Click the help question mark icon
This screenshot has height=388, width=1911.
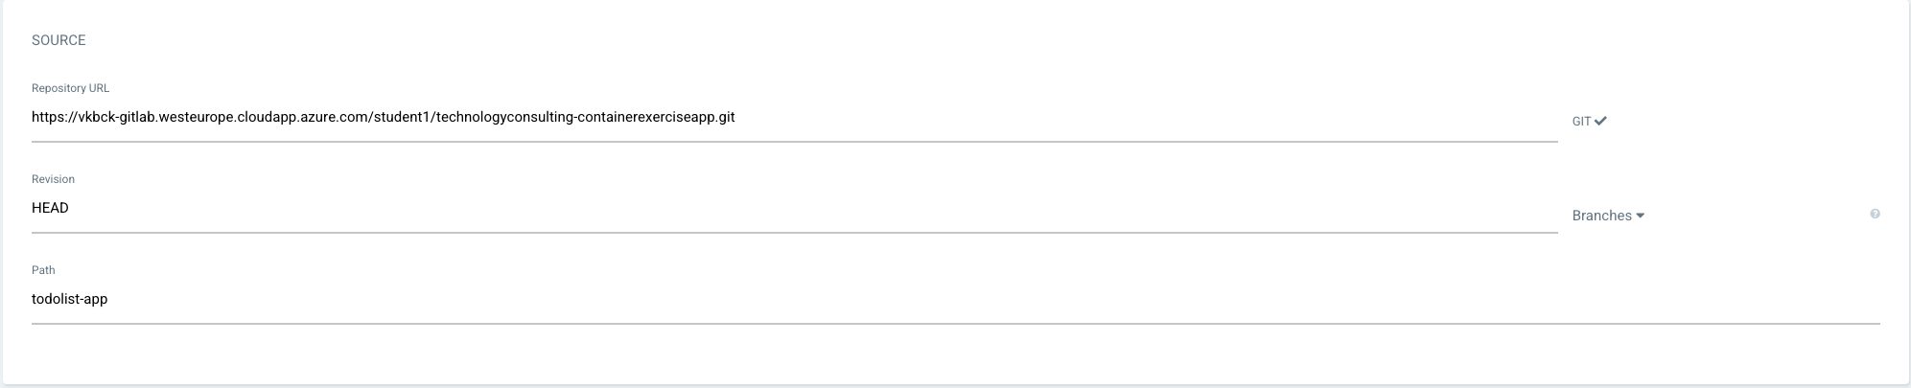click(x=1875, y=215)
